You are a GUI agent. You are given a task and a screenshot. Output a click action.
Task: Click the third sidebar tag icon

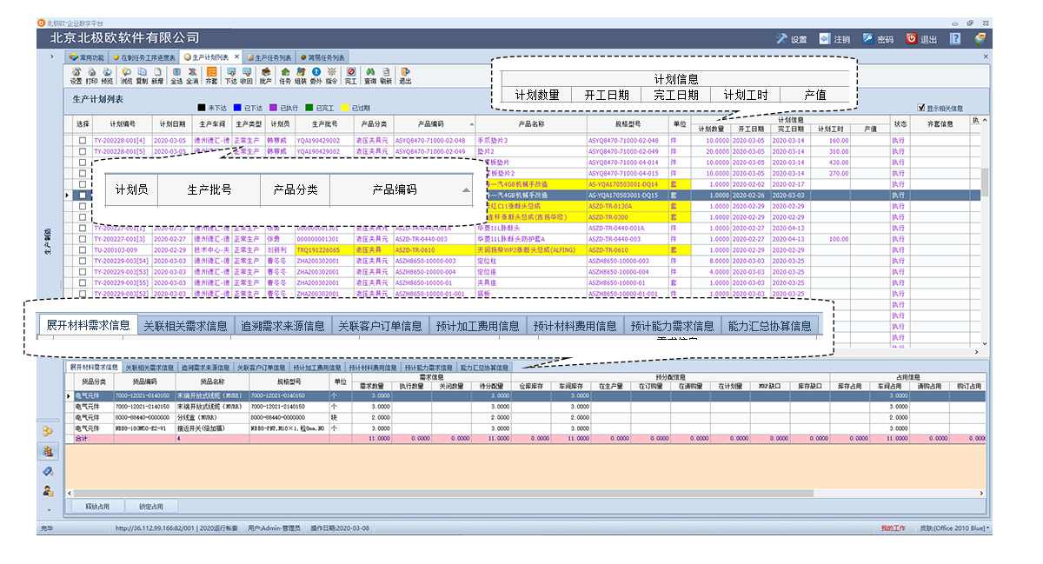(49, 471)
